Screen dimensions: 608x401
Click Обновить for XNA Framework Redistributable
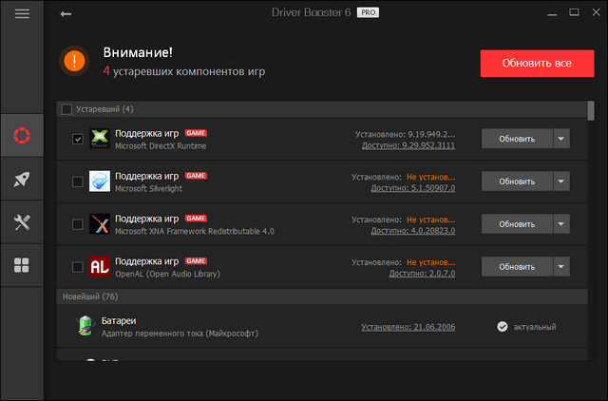517,223
